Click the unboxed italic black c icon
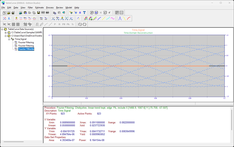This screenshot has height=147, width=234. [110, 13]
